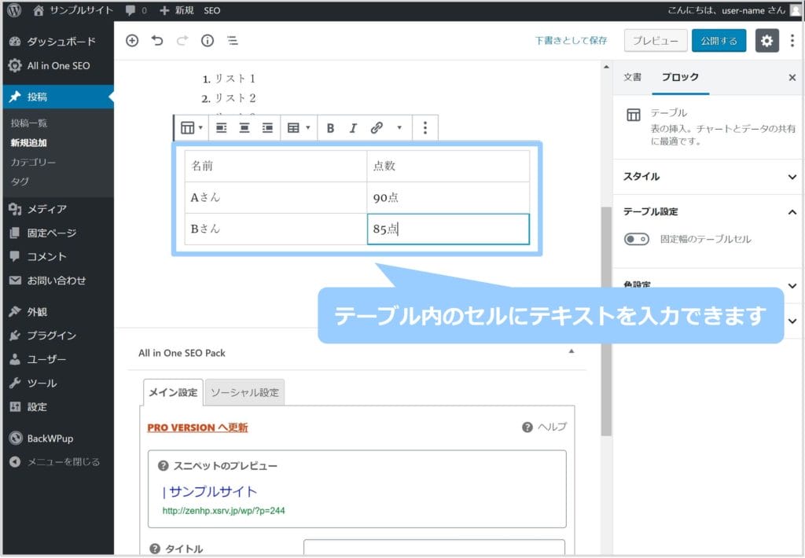Open お問い合わせ sidebar menu
This screenshot has width=805, height=558.
point(58,281)
